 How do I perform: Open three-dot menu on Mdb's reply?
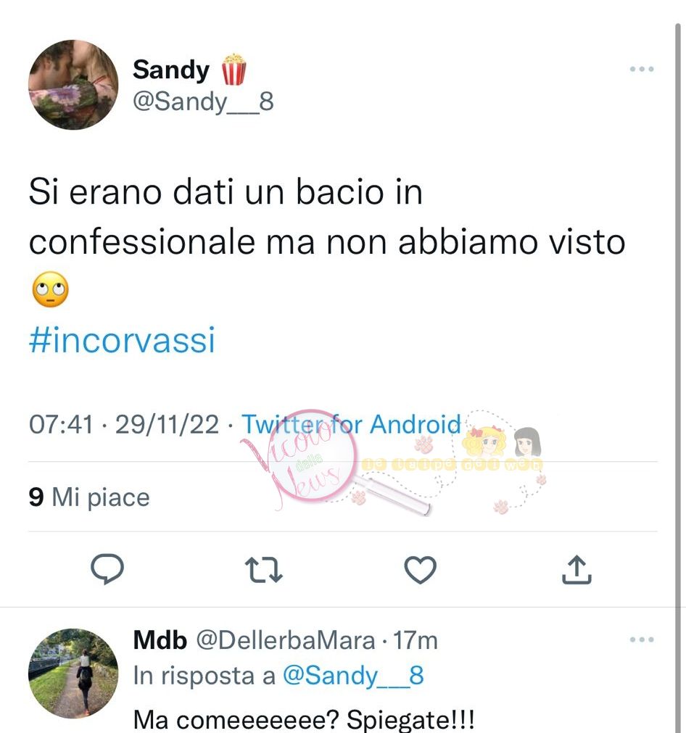[642, 639]
